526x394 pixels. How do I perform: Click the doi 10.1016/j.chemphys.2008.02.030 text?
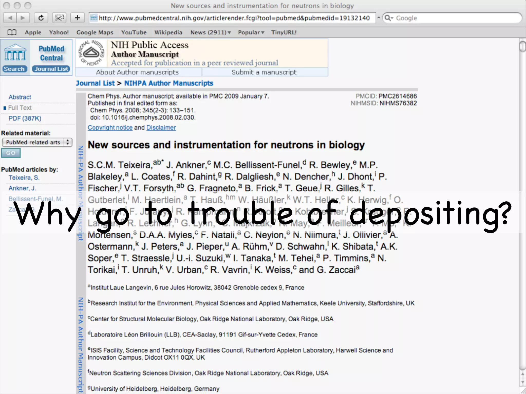143,117
